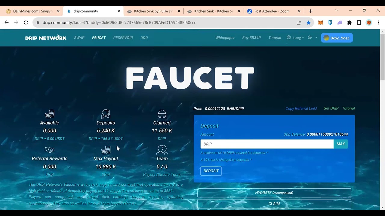This screenshot has height=216, width=385.
Task: Bookmark page with the star icon
Action: [x=309, y=22]
